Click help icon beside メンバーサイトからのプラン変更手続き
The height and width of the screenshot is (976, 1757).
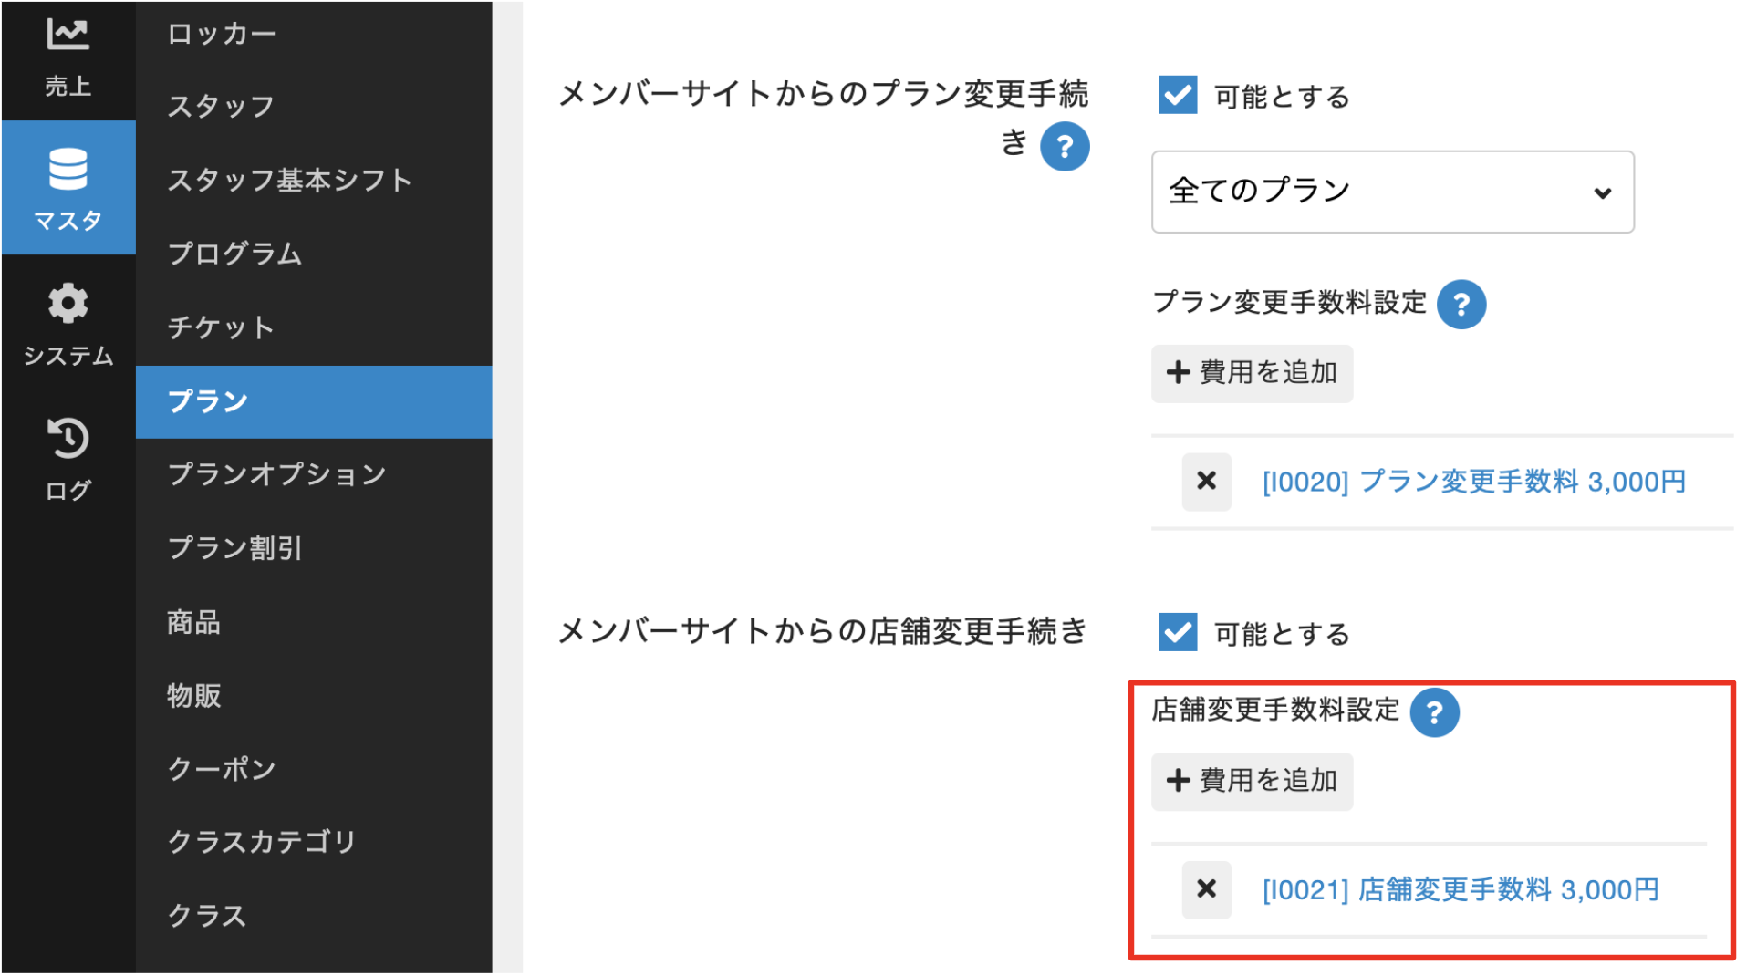click(x=1064, y=146)
